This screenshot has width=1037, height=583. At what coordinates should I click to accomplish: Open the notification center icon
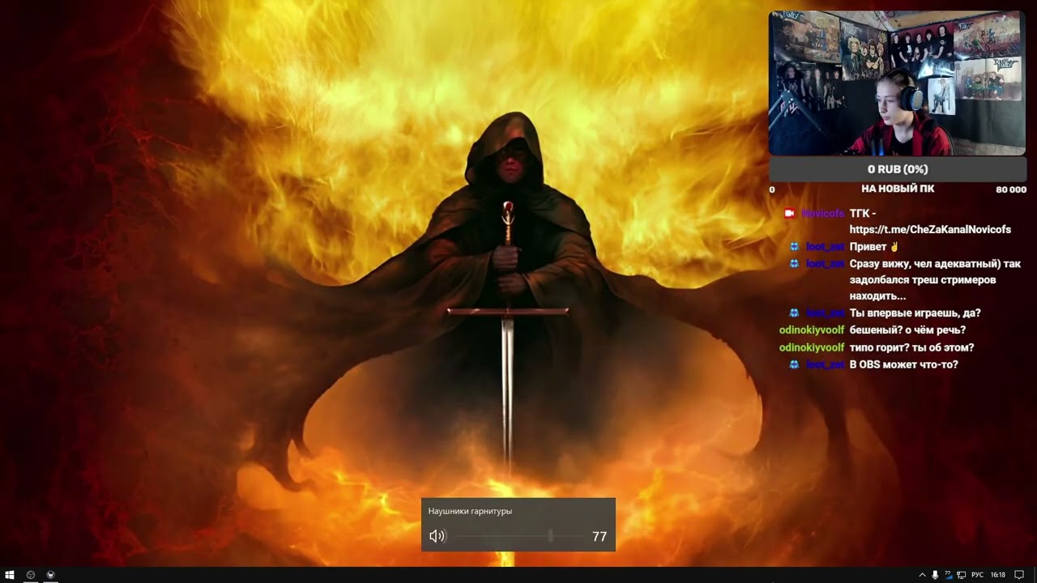coord(1019,575)
